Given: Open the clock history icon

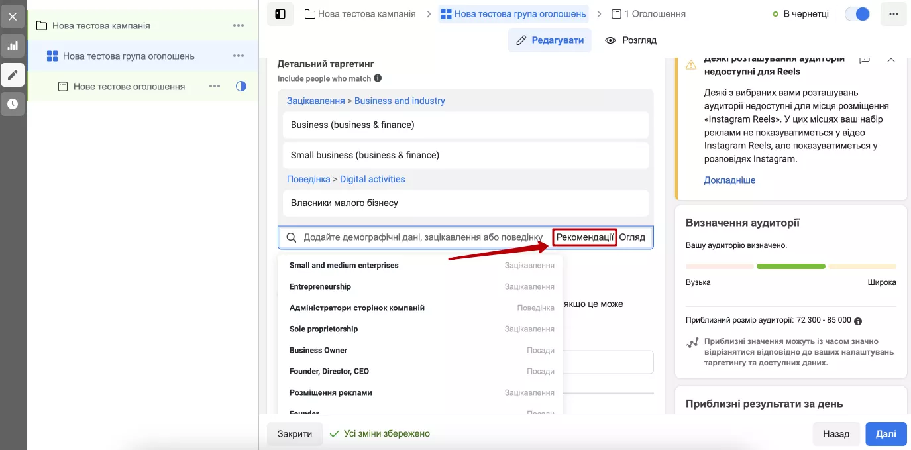Looking at the screenshot, I should click(13, 104).
